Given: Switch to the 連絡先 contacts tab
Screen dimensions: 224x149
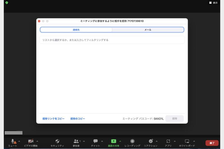Looking at the screenshot, I should (76, 30).
